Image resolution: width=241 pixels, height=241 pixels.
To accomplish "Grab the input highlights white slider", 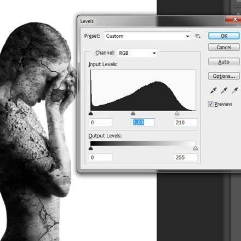I will click(177, 113).
